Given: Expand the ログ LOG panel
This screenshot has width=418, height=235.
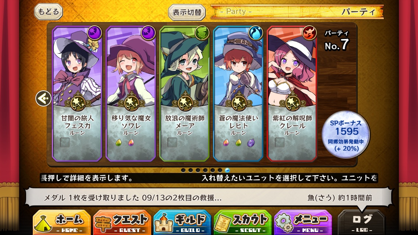Looking at the screenshot, I should pos(362,223).
